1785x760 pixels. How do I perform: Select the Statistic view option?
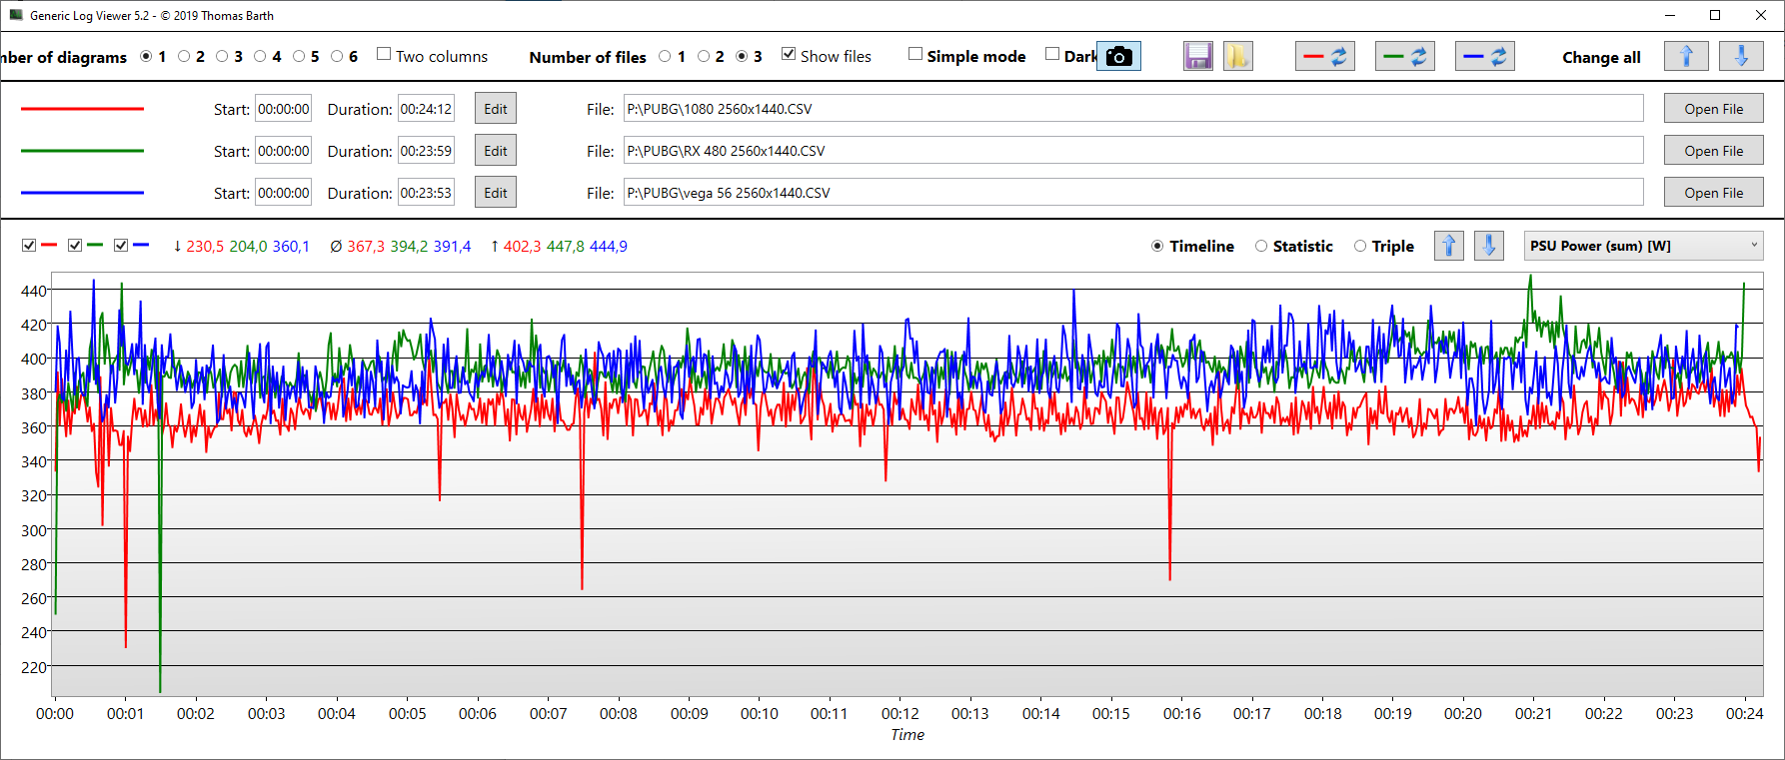(1261, 247)
